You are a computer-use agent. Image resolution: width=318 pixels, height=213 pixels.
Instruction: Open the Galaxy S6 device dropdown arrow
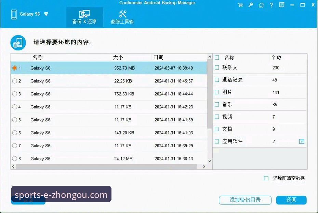tap(46, 14)
